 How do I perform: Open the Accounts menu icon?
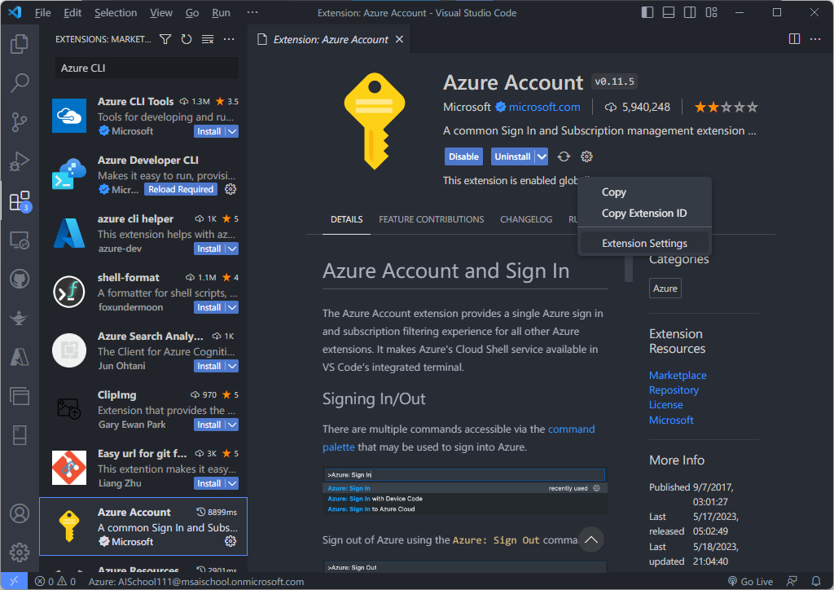coord(20,513)
